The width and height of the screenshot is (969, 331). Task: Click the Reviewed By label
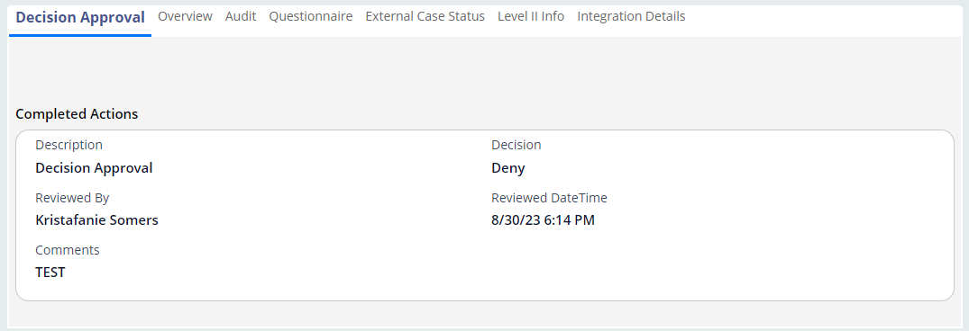(72, 198)
